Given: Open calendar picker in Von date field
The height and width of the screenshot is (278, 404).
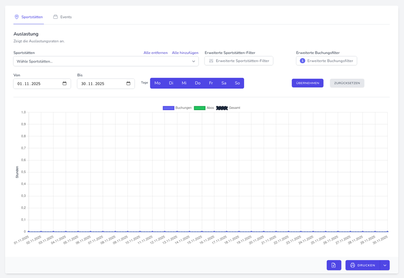Looking at the screenshot, I should 65,83.
